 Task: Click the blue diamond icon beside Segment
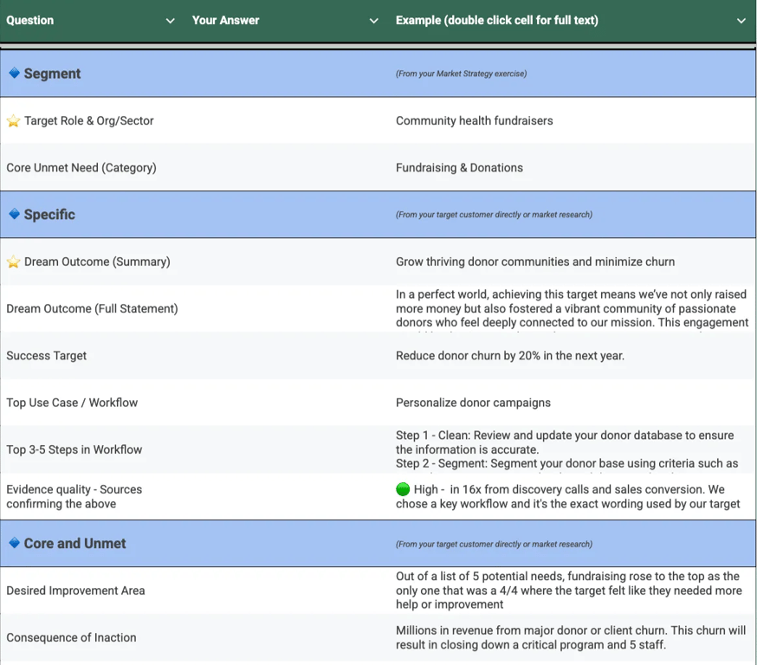tap(14, 74)
